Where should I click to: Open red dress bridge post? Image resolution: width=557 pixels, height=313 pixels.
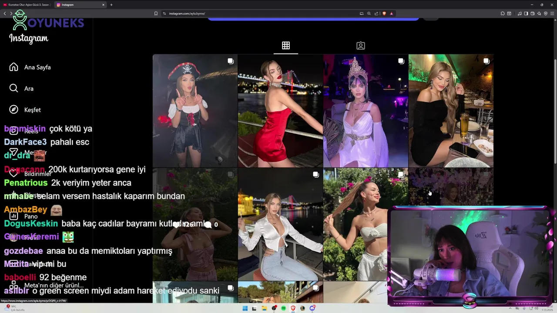[280, 110]
